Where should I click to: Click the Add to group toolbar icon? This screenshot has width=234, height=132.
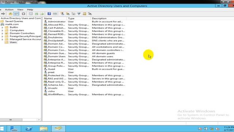90,14
